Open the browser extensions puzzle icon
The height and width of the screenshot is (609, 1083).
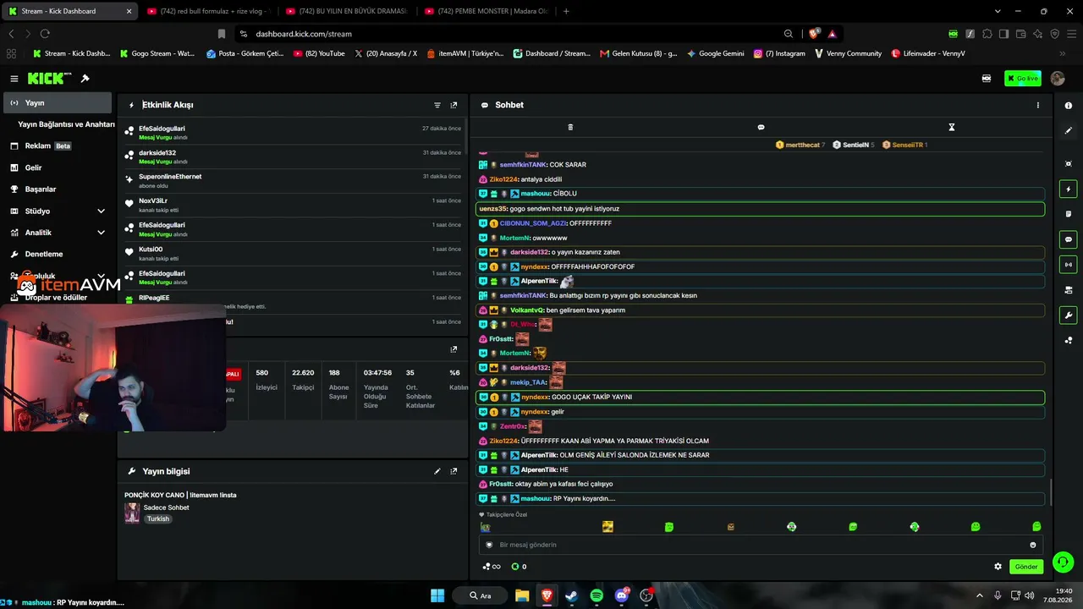[x=987, y=34]
